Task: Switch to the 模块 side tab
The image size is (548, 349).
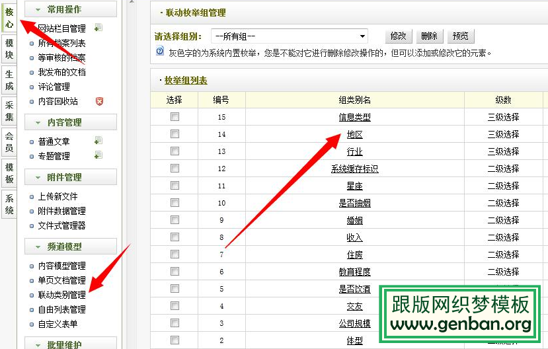Action: (9, 48)
